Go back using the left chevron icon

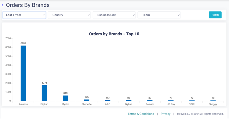2,5
